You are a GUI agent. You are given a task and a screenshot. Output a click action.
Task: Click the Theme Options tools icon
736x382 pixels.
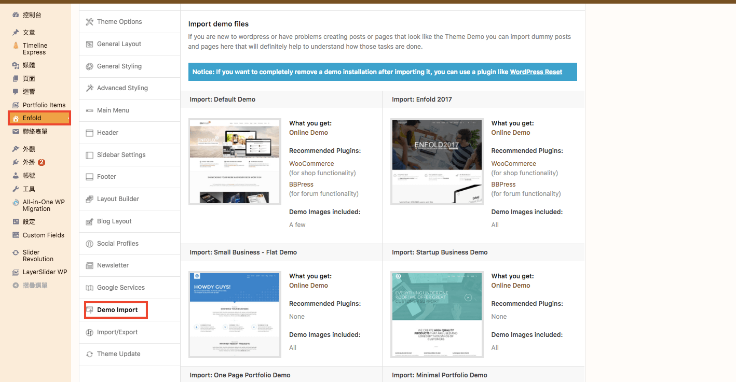tap(89, 22)
